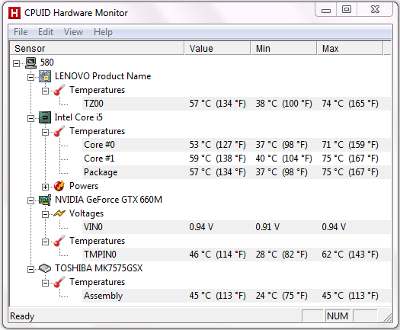Image resolution: width=400 pixels, height=330 pixels.
Task: Click the computer icon beside 580
Action: pos(31,62)
